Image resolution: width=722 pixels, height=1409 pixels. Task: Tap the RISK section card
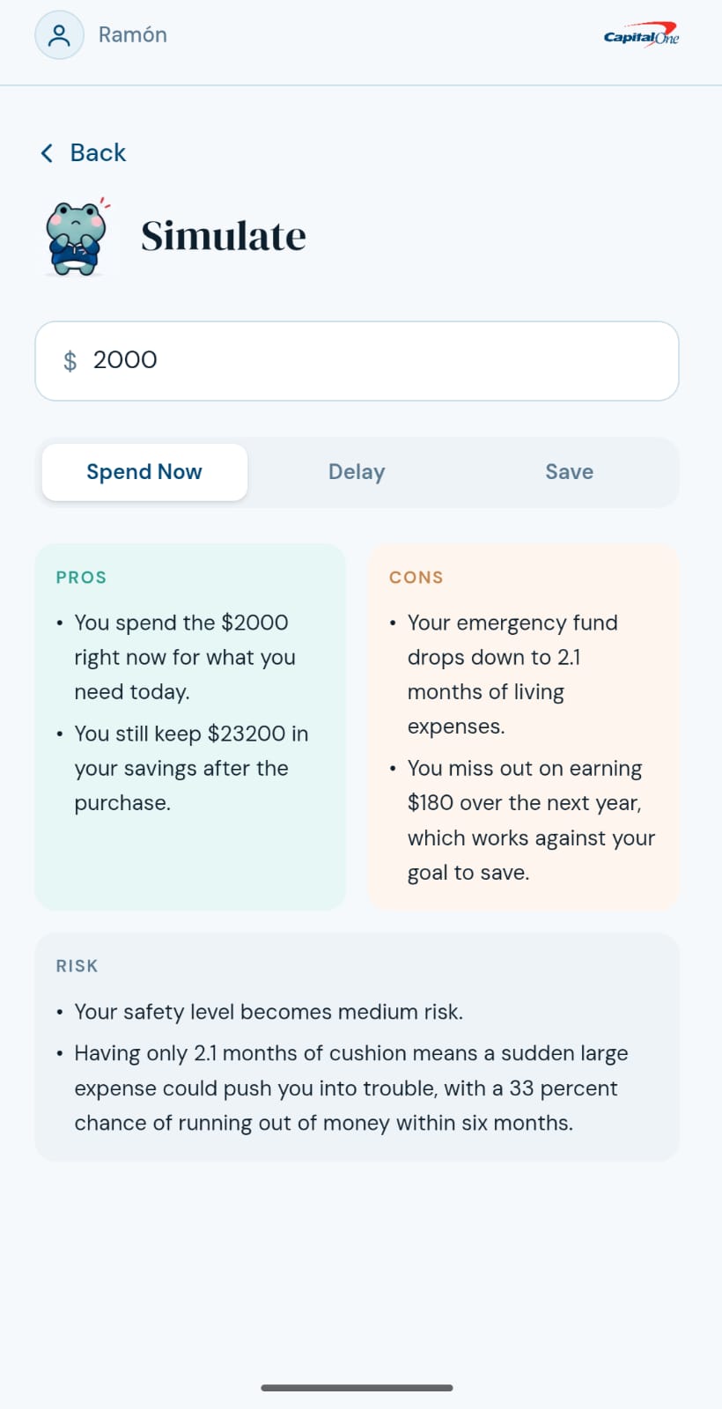tap(357, 1046)
